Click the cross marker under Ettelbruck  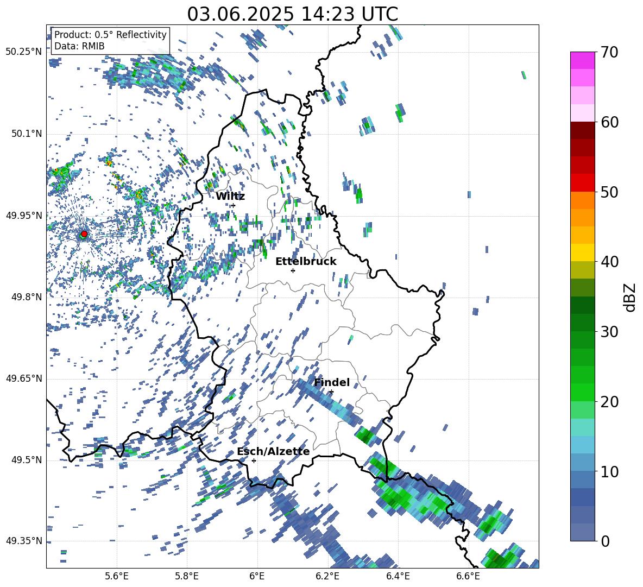pyautogui.click(x=293, y=270)
